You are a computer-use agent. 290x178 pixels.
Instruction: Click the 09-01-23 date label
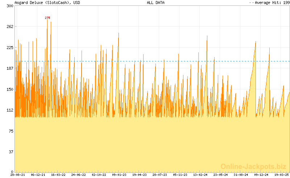coord(119,175)
